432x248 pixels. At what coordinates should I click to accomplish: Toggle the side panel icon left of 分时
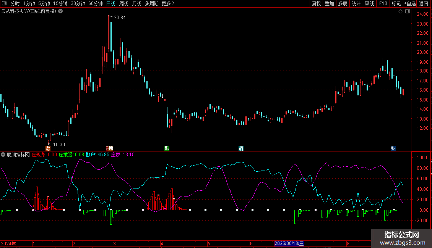click(x=4, y=3)
